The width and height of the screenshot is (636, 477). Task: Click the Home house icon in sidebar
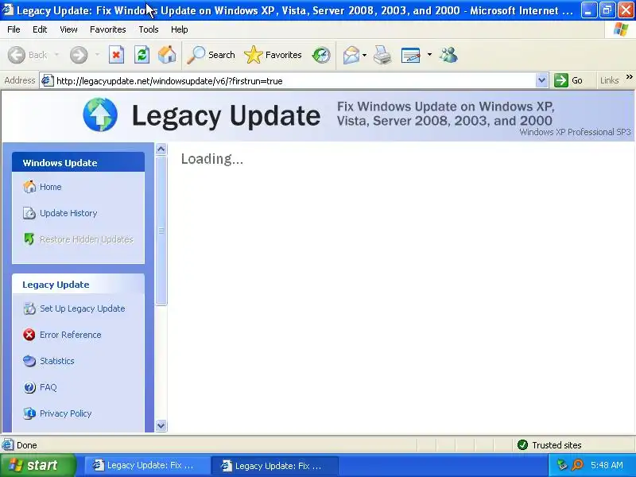pyautogui.click(x=29, y=187)
